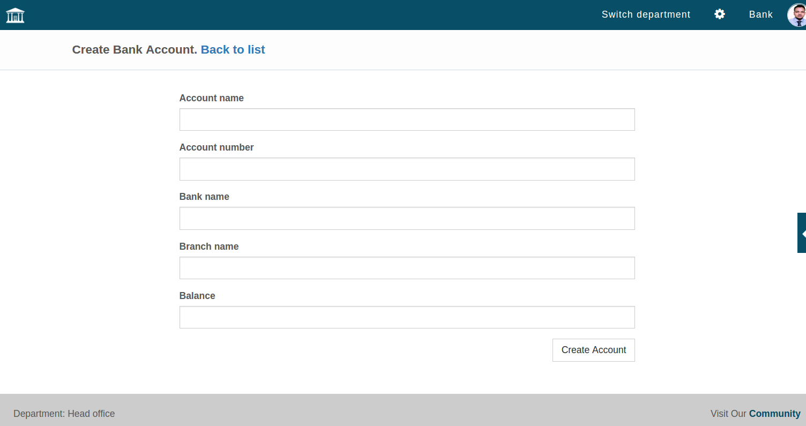Click the Branch name field label
The image size is (806, 426).
coord(209,246)
